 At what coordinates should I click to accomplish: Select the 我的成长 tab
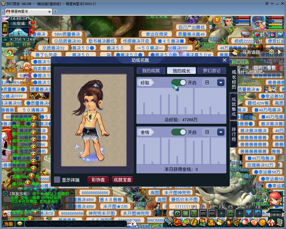(x=181, y=71)
